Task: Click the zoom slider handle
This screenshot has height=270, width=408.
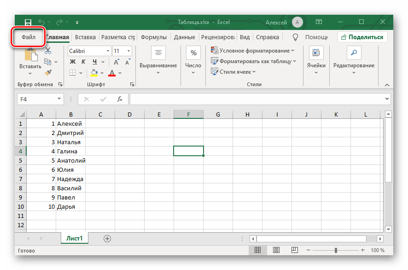Action: click(x=336, y=250)
